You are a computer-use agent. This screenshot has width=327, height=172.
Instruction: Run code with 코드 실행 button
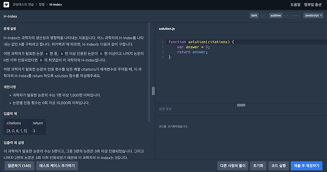[279, 166]
